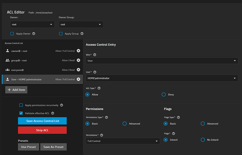Viewport: 242px width, 155px height.
Task: Select the owner@ - root list entry
Action: (42, 51)
